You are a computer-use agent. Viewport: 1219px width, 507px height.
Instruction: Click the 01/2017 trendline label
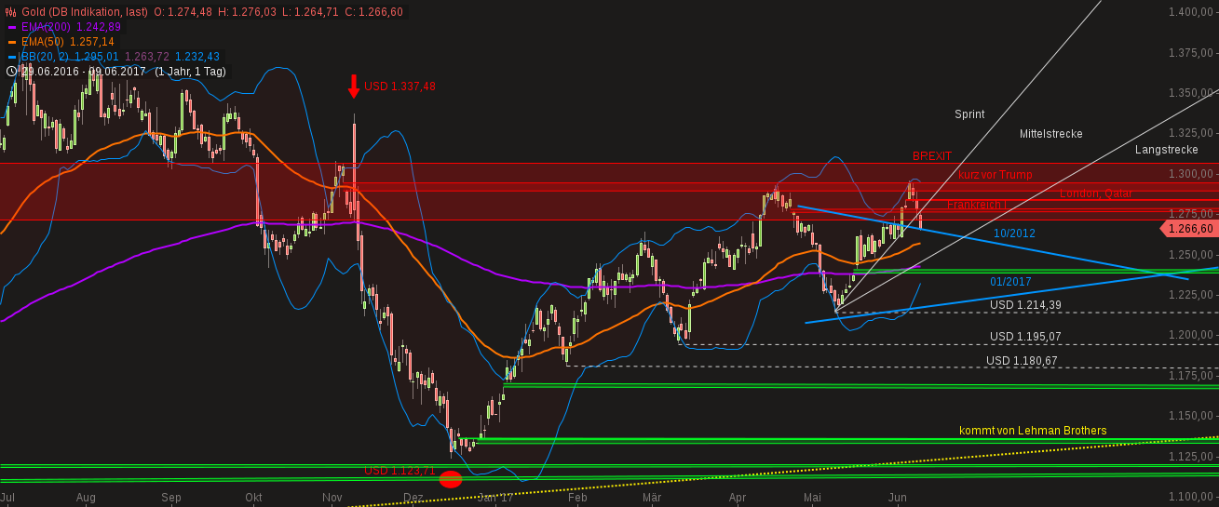click(1010, 281)
